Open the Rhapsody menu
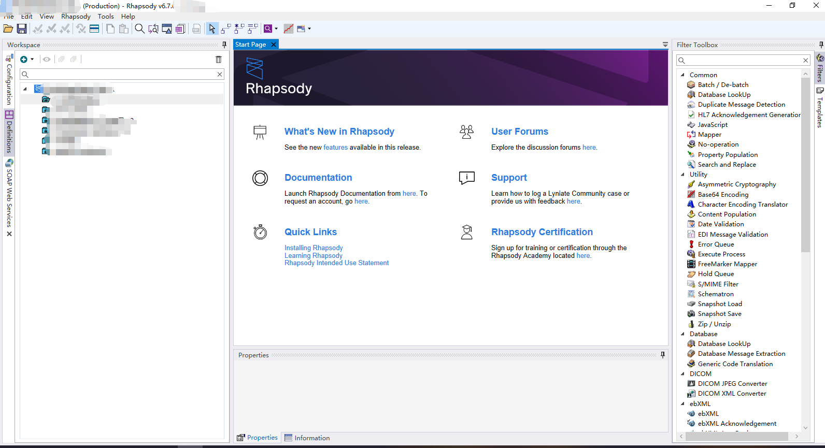This screenshot has height=448, width=825. (x=76, y=17)
